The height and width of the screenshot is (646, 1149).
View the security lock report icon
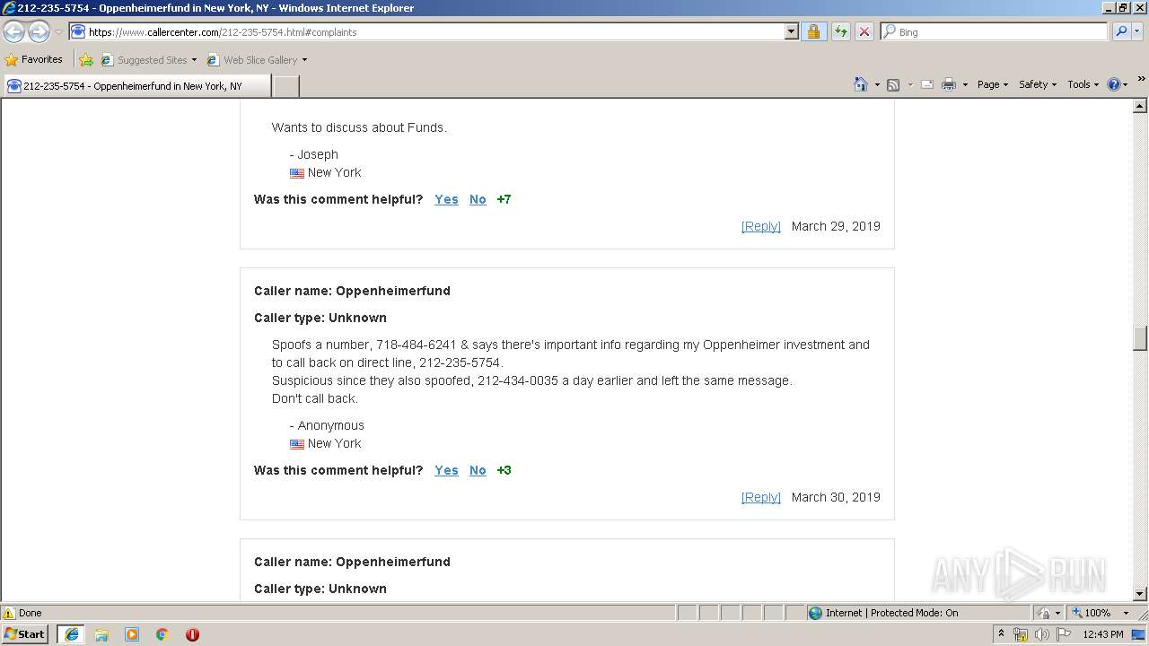pos(813,31)
